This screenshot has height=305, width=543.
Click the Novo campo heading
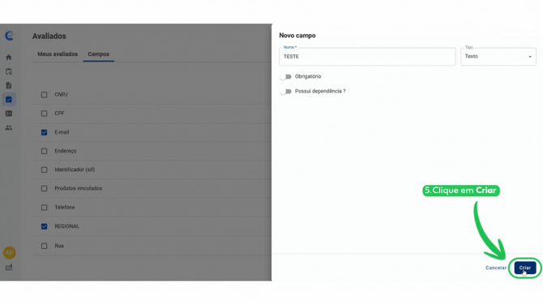pos(297,36)
